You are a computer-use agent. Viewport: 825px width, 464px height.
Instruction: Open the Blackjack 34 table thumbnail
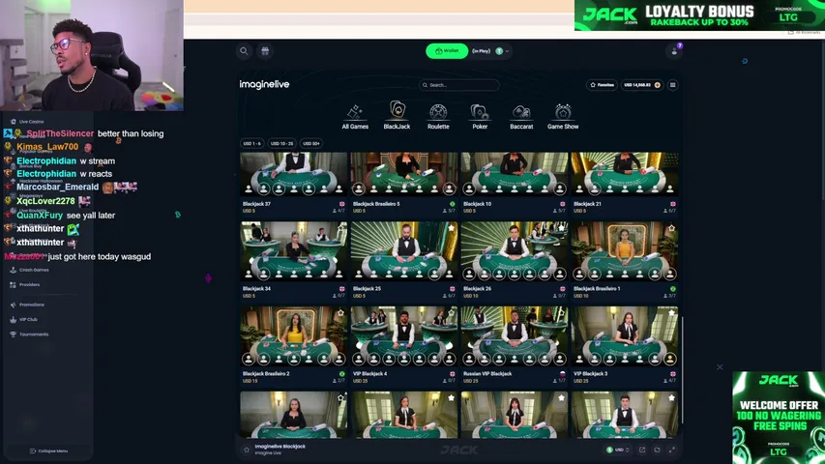coord(294,251)
